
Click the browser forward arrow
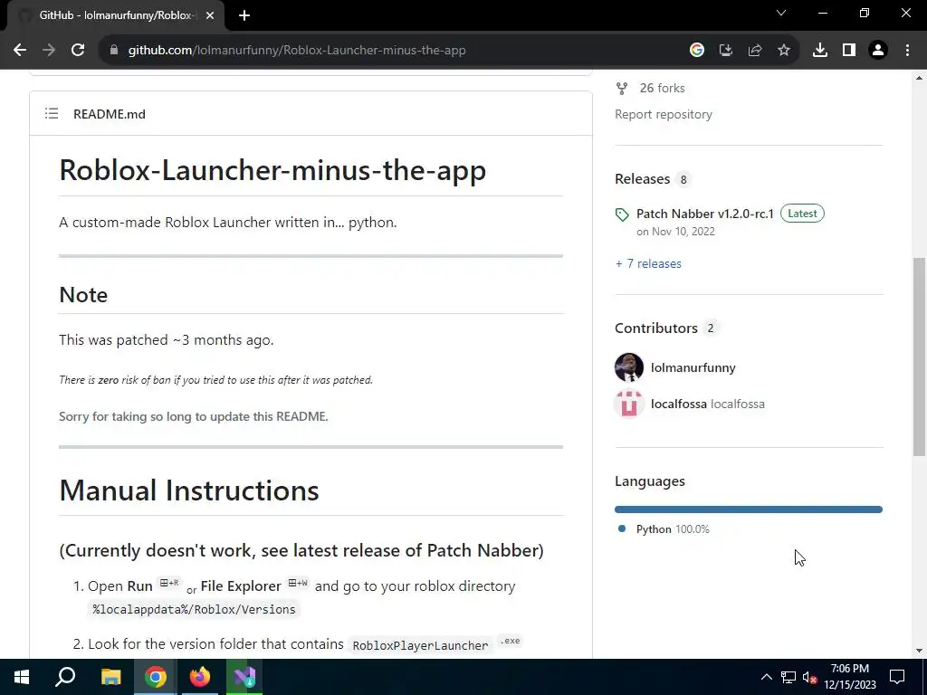click(49, 51)
